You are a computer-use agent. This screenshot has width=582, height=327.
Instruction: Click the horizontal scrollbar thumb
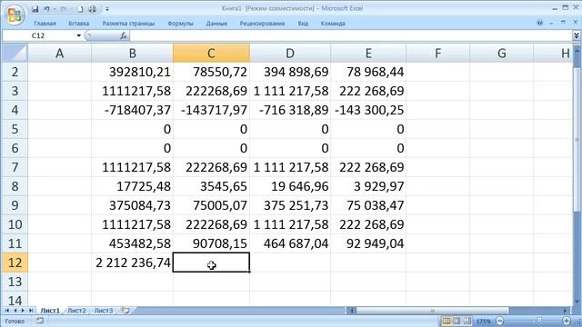coord(433,311)
